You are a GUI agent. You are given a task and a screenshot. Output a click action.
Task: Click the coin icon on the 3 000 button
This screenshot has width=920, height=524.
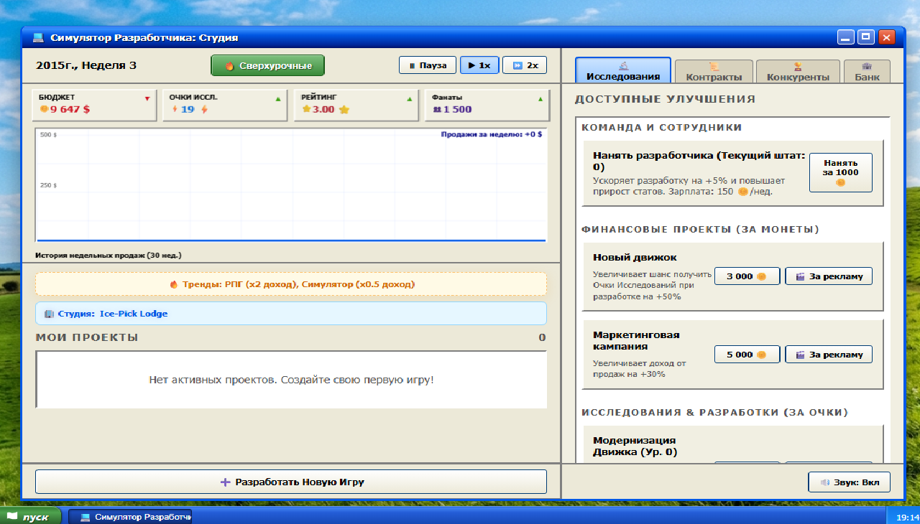(x=761, y=276)
